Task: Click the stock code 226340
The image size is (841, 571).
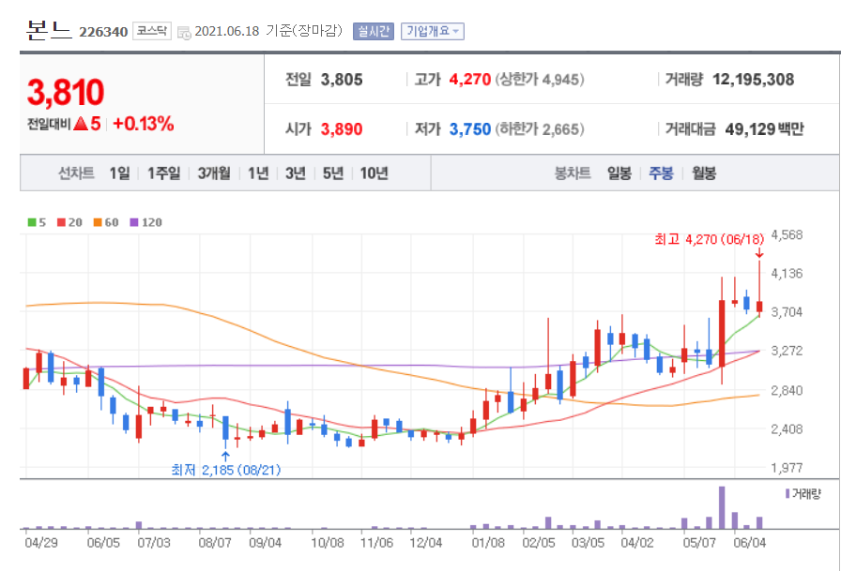Action: 103,32
